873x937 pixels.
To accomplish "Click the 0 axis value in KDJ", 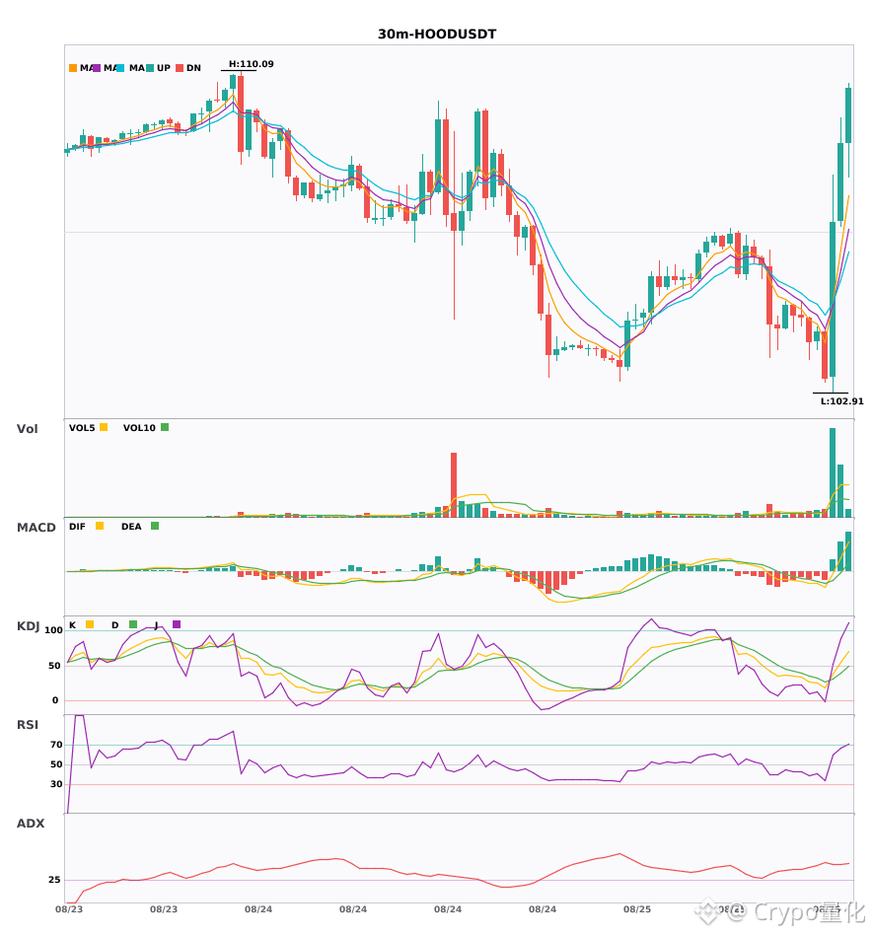I will point(55,700).
